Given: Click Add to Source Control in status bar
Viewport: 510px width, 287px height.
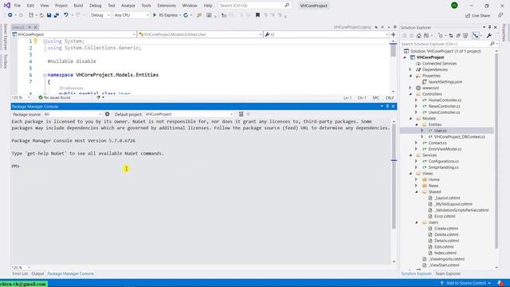Looking at the screenshot, I should (465, 283).
